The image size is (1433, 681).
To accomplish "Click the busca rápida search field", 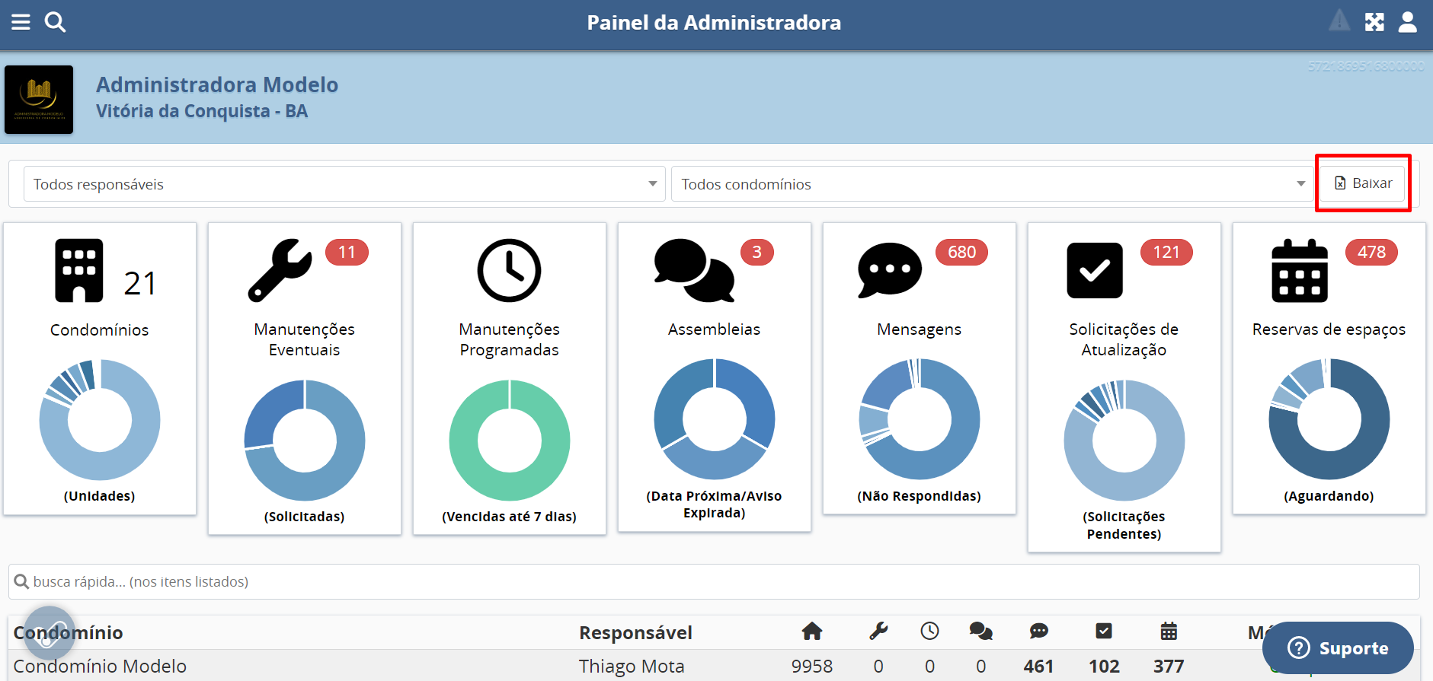I will click(714, 581).
